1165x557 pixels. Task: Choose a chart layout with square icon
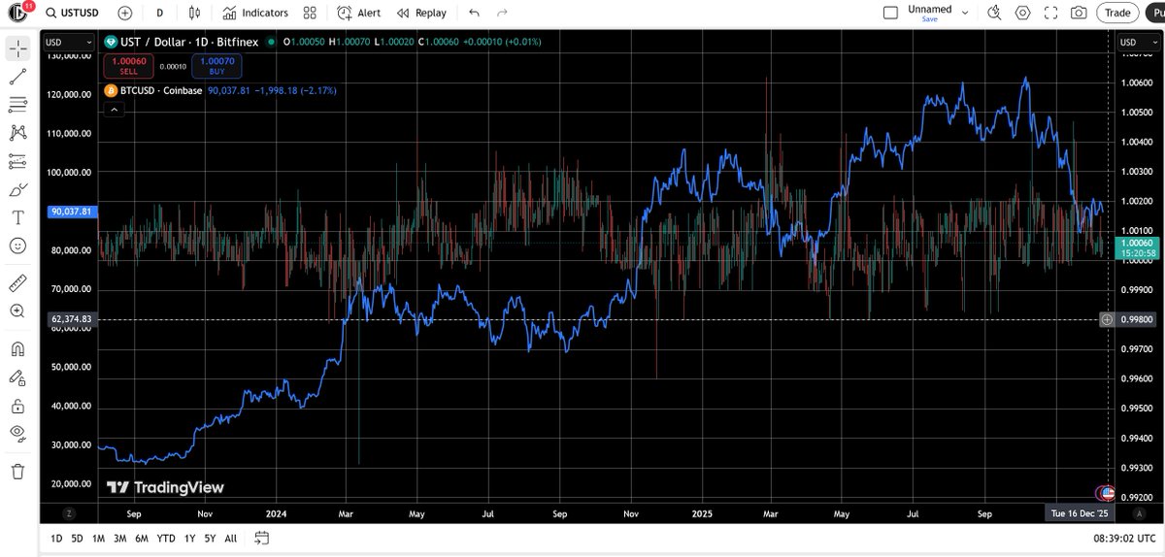(x=890, y=13)
